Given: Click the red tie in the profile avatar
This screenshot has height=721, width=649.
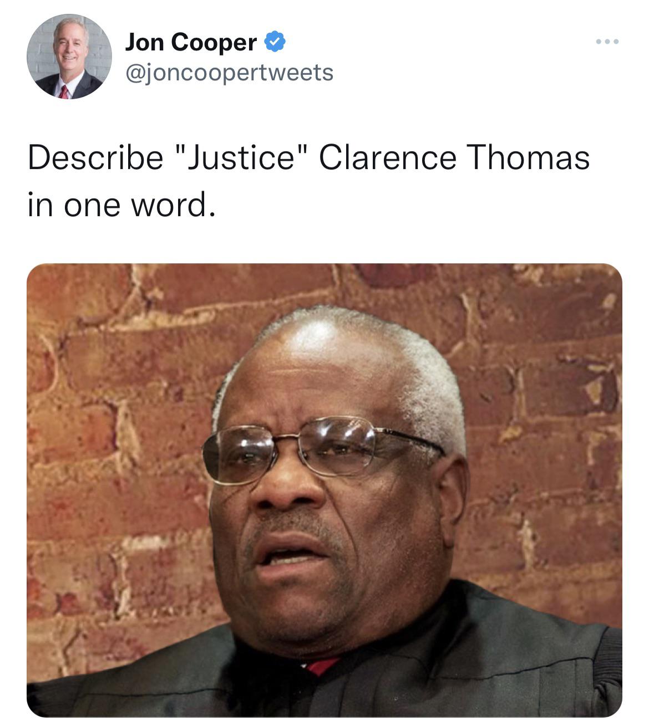Looking at the screenshot, I should pos(64,91).
